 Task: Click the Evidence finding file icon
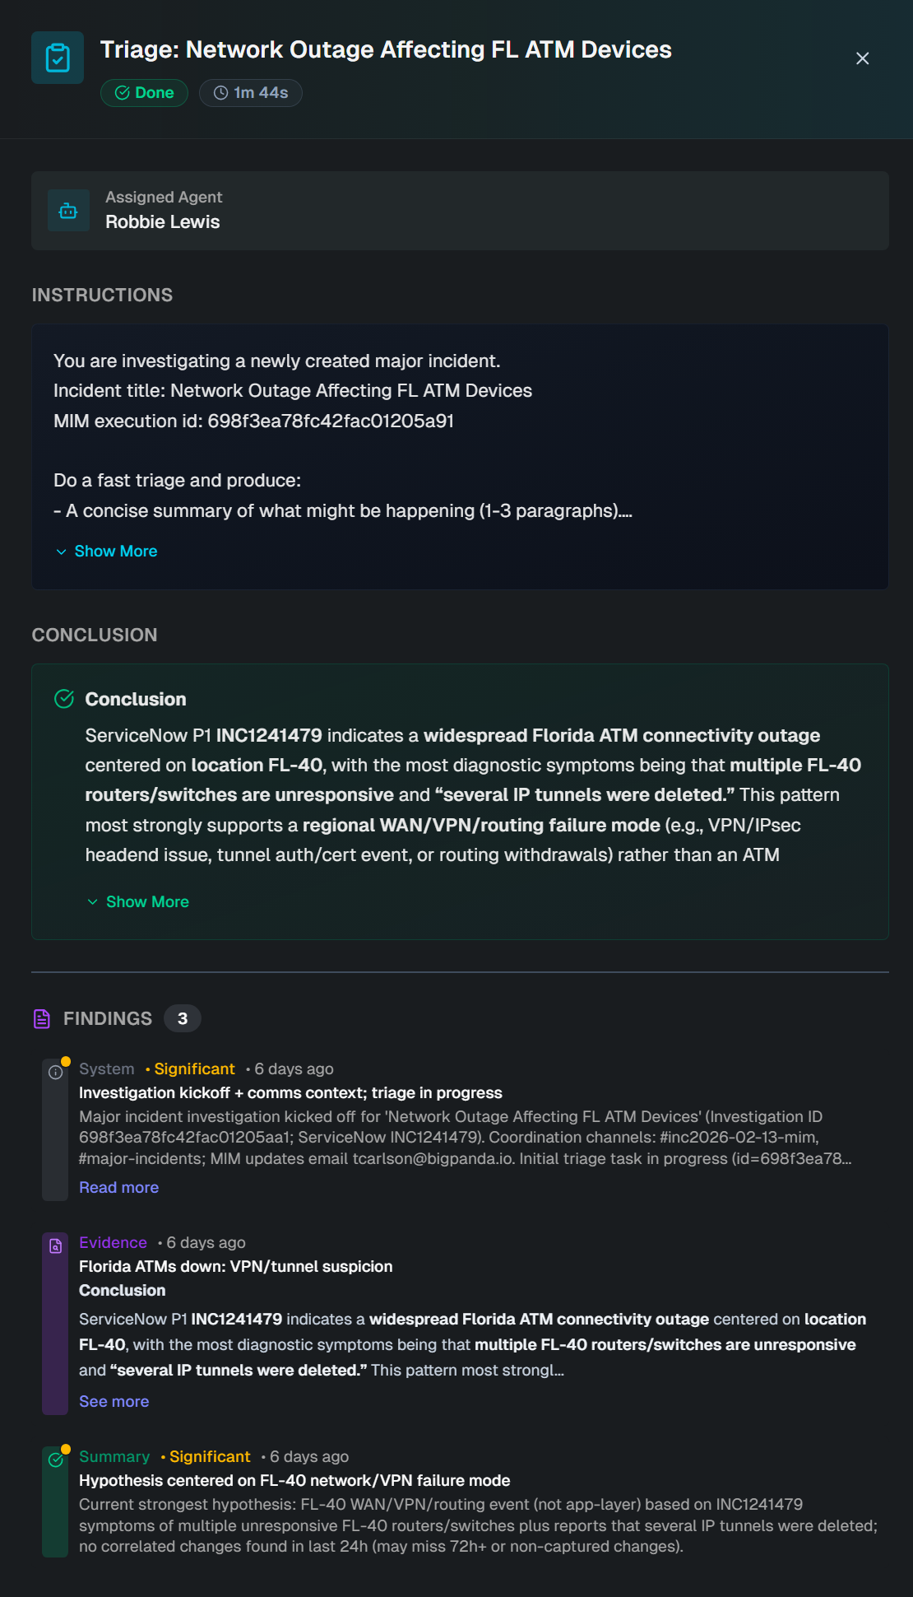click(55, 1245)
